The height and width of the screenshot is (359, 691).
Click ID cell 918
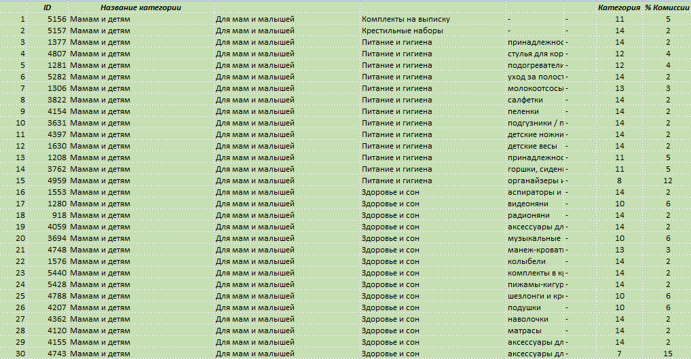tap(47, 215)
